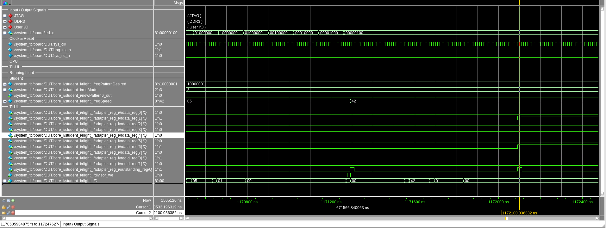606x228 pixels.
Task: Click the Toggle Leaf Names icon
Action: (x=4, y=200)
